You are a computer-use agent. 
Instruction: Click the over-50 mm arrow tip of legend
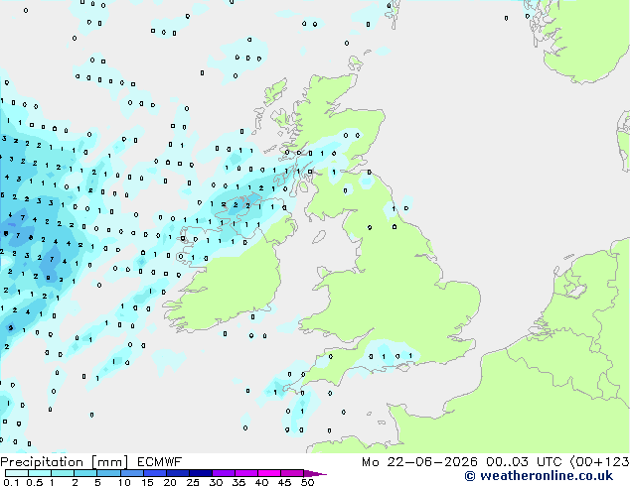point(315,473)
